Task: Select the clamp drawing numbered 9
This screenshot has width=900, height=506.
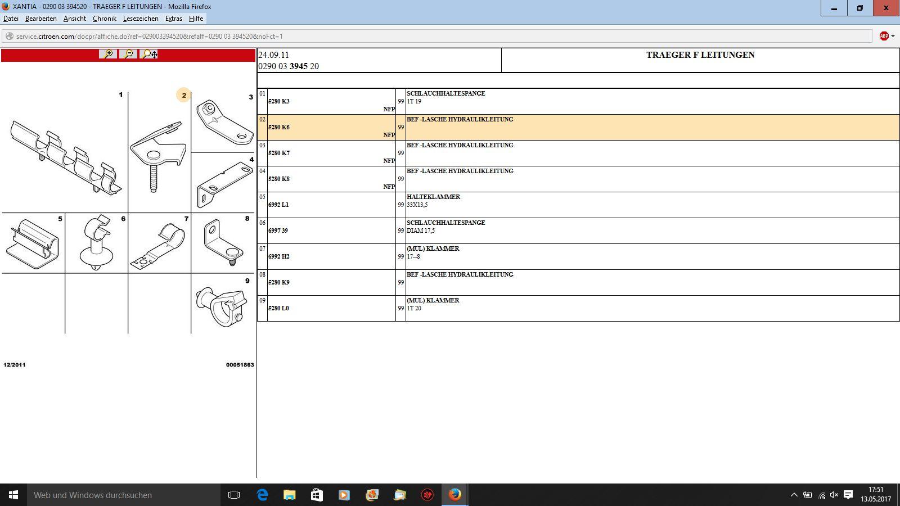Action: (x=222, y=307)
